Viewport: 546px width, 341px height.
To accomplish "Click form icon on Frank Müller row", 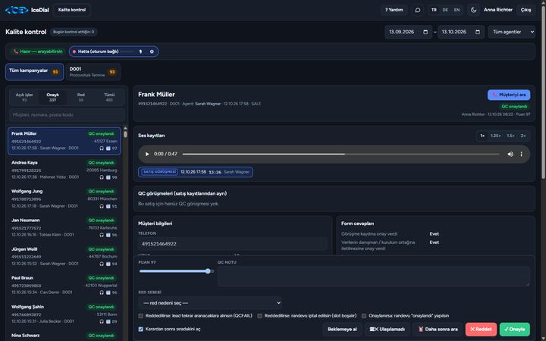I will point(108,149).
